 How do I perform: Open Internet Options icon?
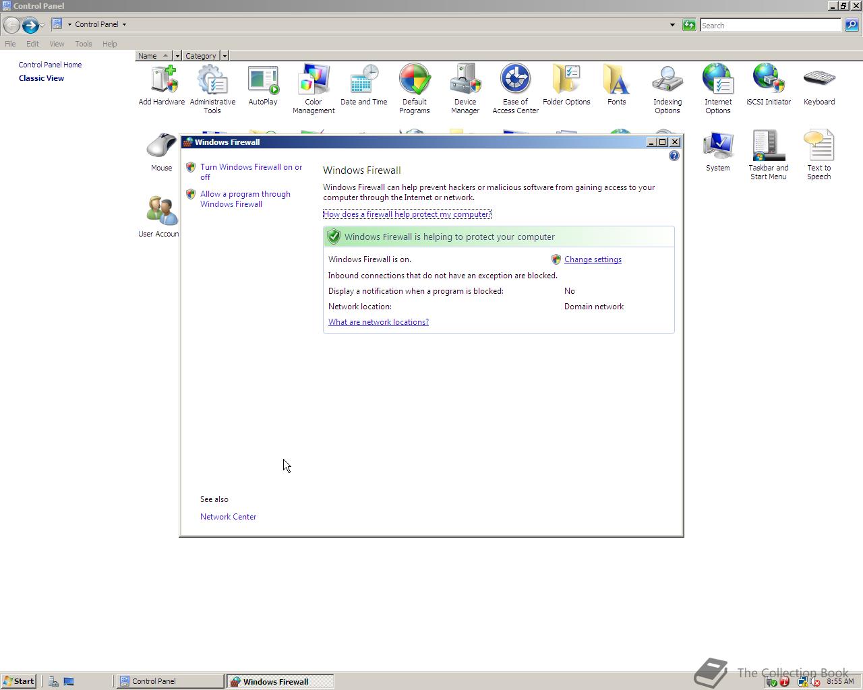pos(718,90)
